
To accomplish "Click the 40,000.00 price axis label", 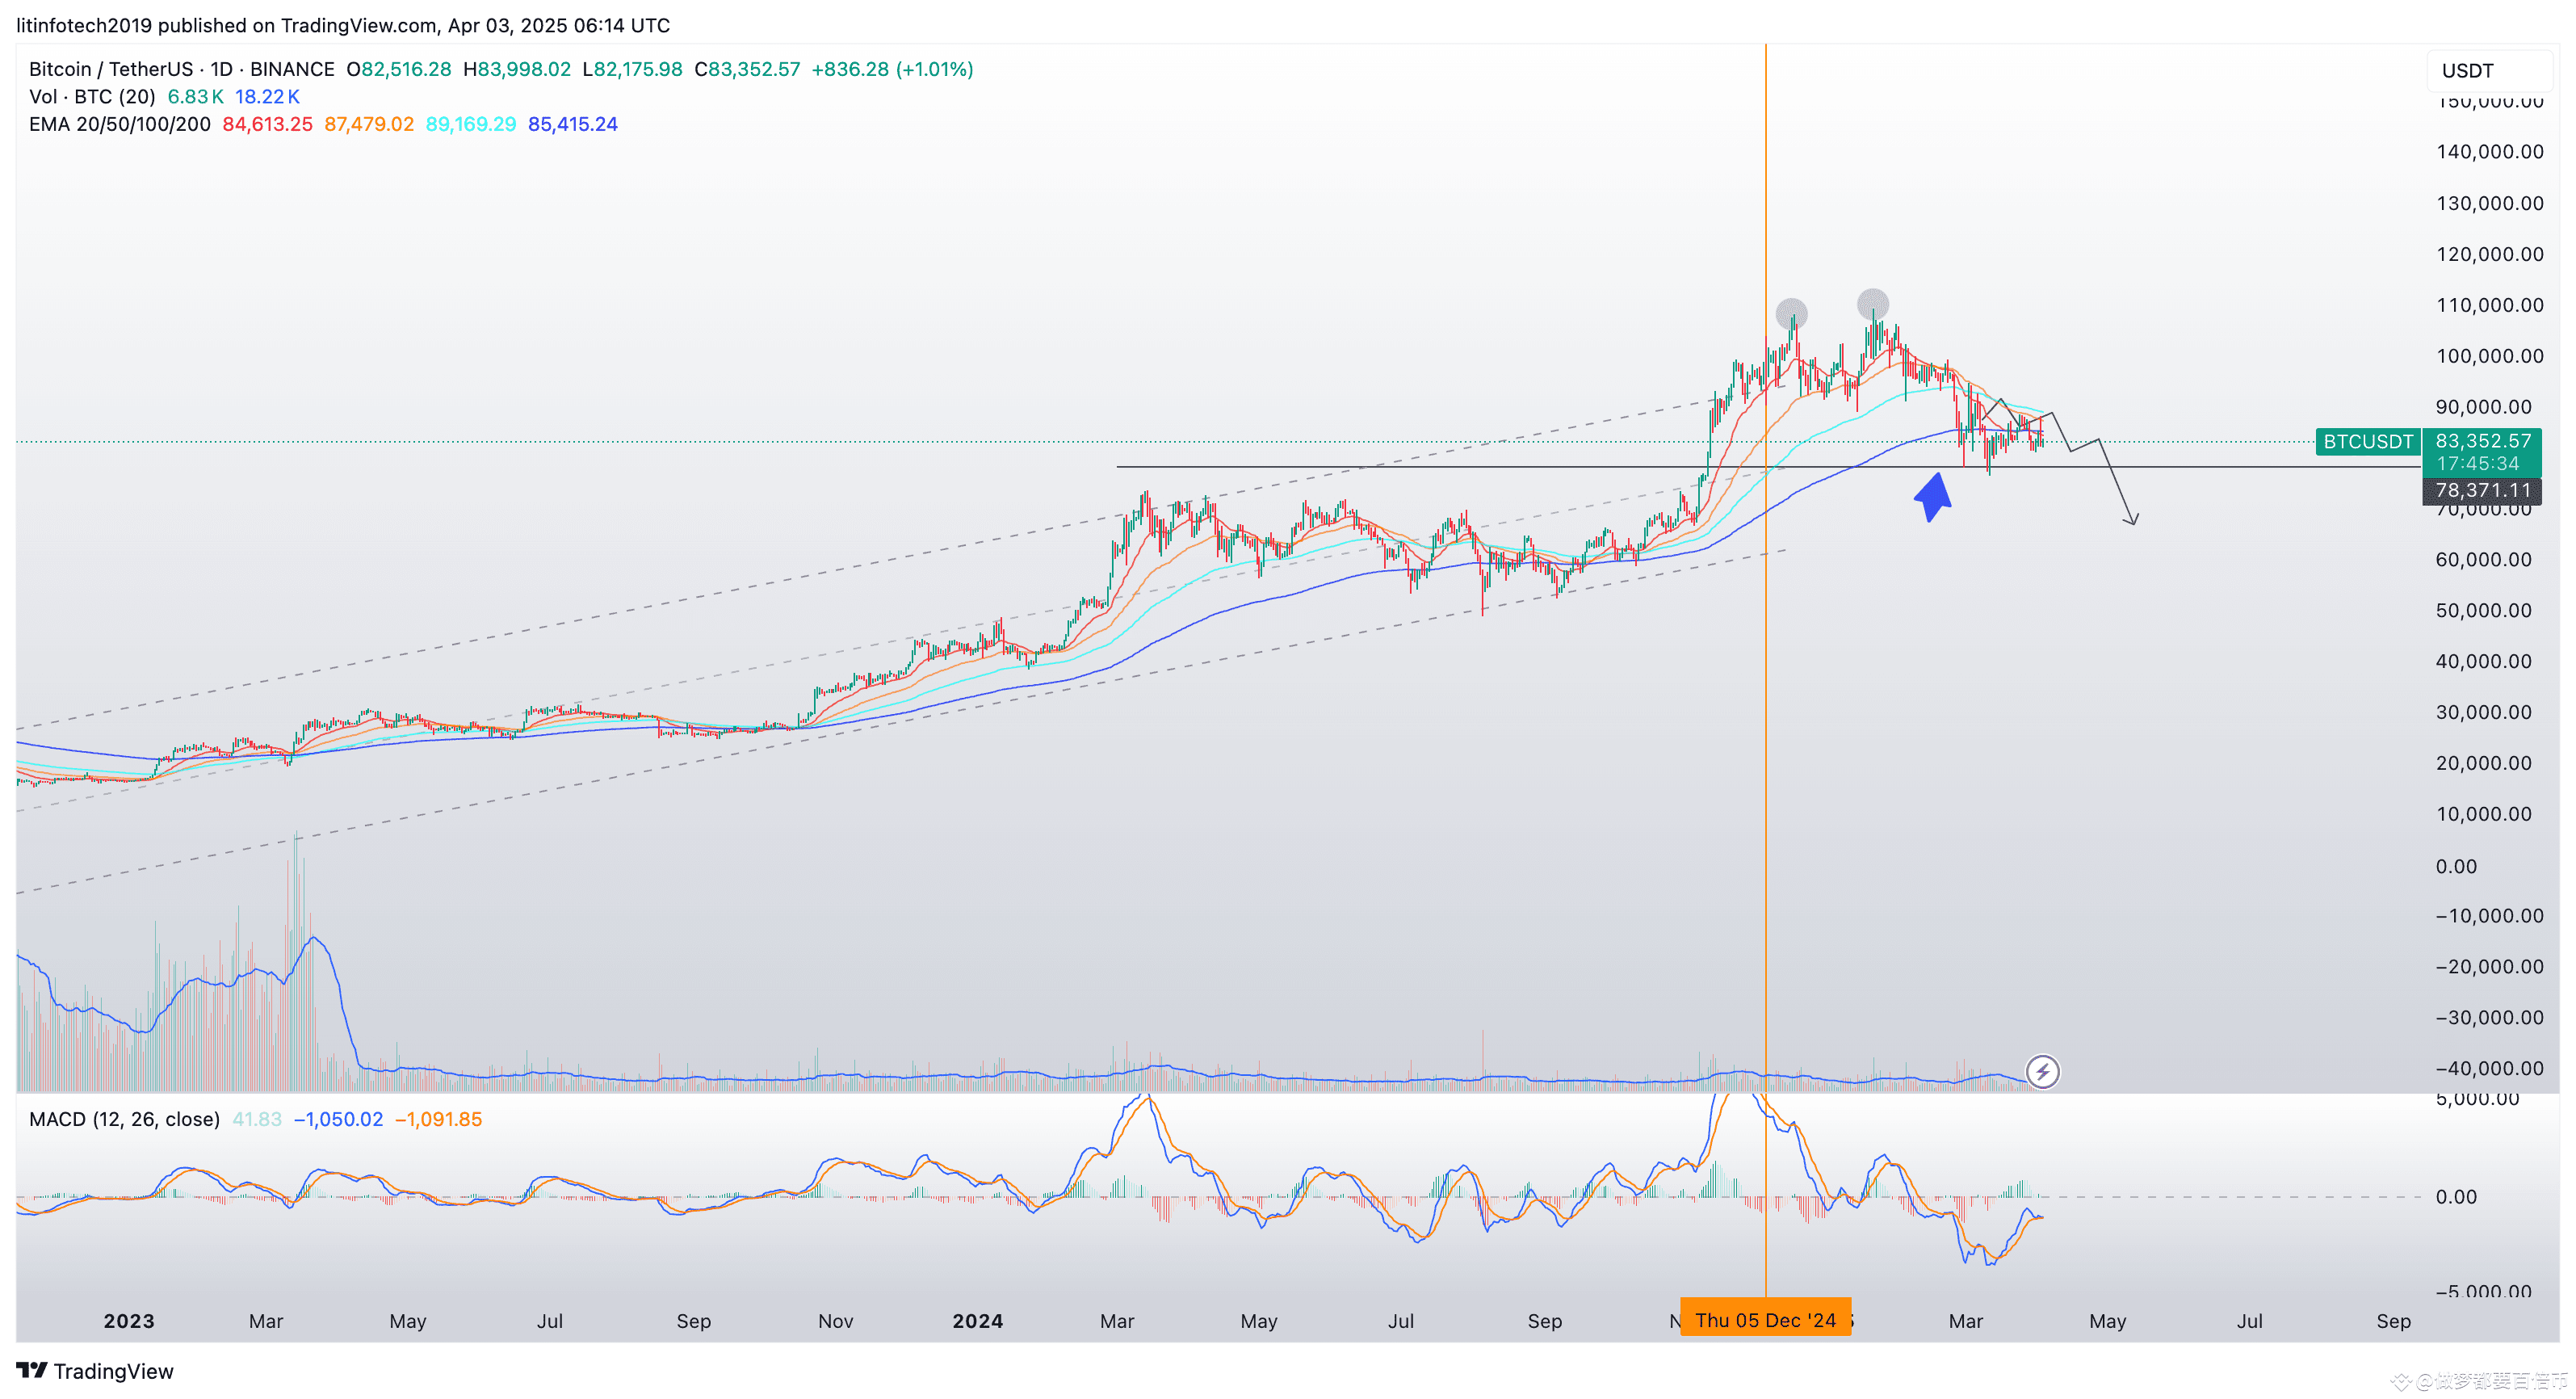I will [x=2483, y=661].
